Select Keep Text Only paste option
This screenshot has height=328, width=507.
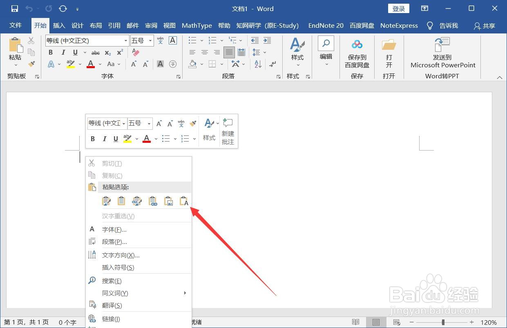pos(184,201)
